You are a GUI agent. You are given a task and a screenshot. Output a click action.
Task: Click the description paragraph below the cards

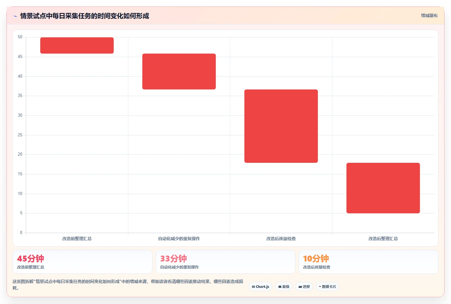coord(128,285)
